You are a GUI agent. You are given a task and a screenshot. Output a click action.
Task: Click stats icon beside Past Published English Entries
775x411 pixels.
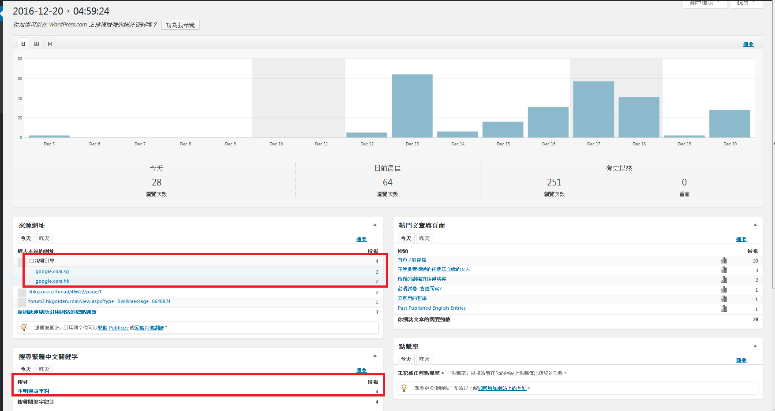723,308
